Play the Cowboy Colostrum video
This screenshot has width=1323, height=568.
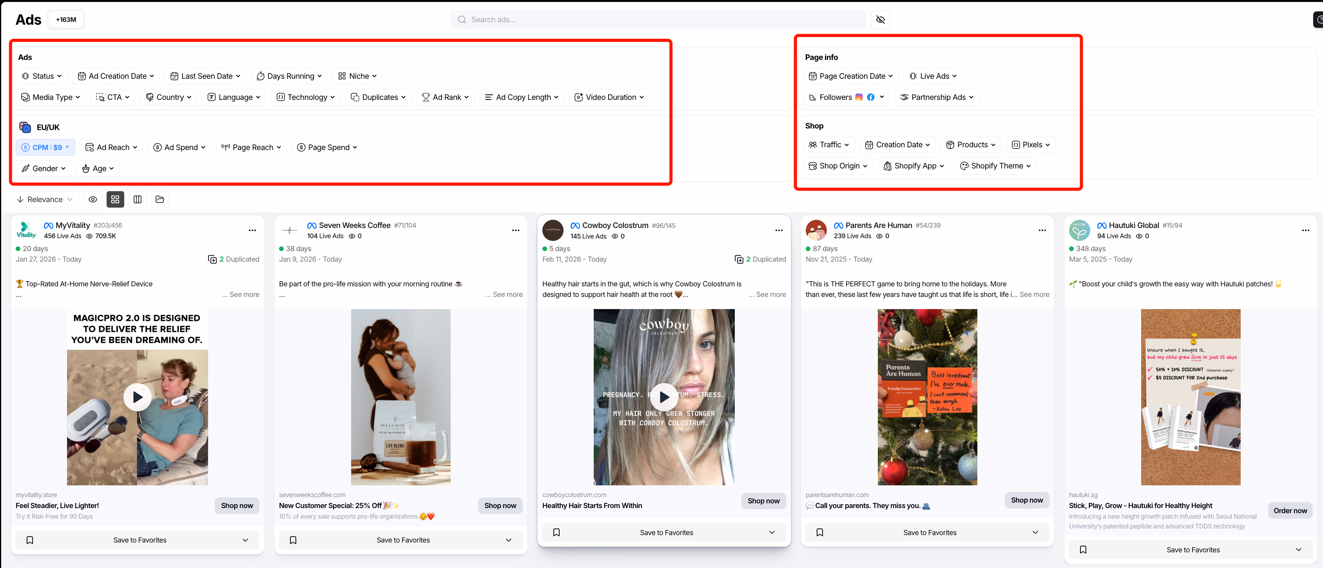pyautogui.click(x=663, y=396)
